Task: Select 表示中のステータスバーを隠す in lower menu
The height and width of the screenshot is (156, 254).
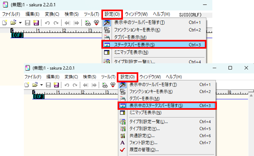Action: [x=167, y=106]
